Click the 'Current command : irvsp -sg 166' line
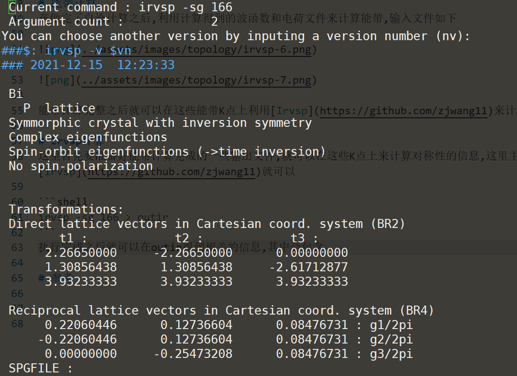 [x=121, y=7]
